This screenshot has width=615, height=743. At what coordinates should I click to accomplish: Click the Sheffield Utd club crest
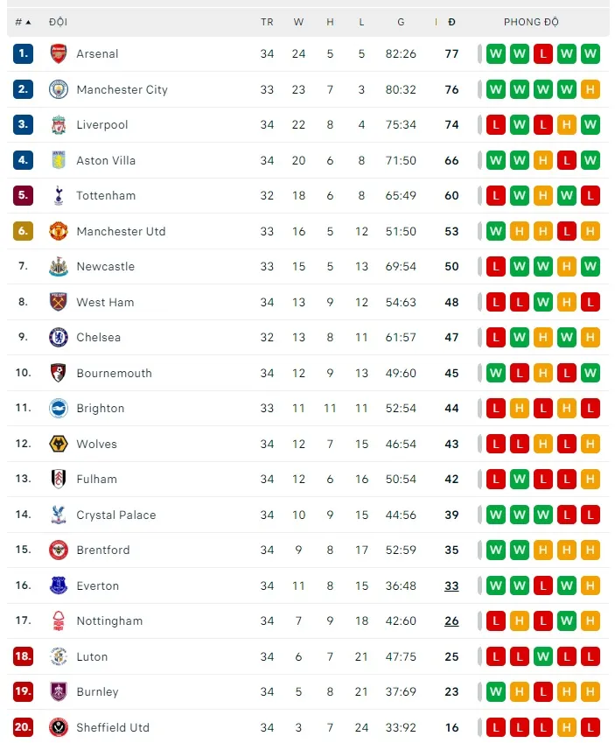[59, 727]
